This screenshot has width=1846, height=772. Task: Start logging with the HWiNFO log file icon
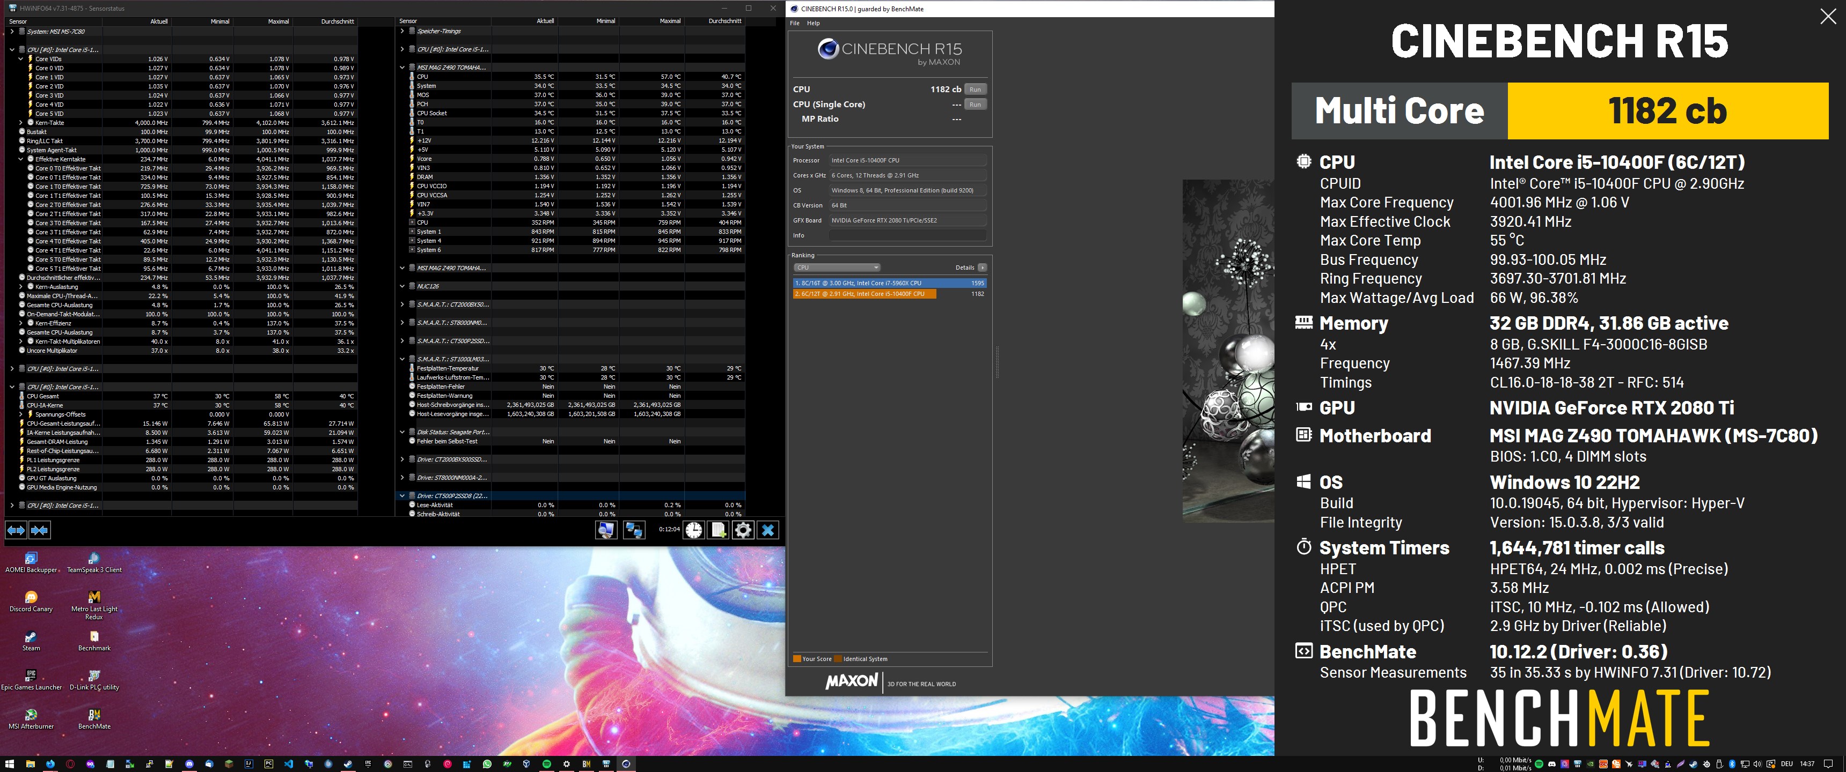pyautogui.click(x=718, y=530)
